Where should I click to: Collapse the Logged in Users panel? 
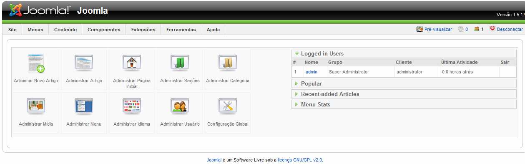click(404, 53)
